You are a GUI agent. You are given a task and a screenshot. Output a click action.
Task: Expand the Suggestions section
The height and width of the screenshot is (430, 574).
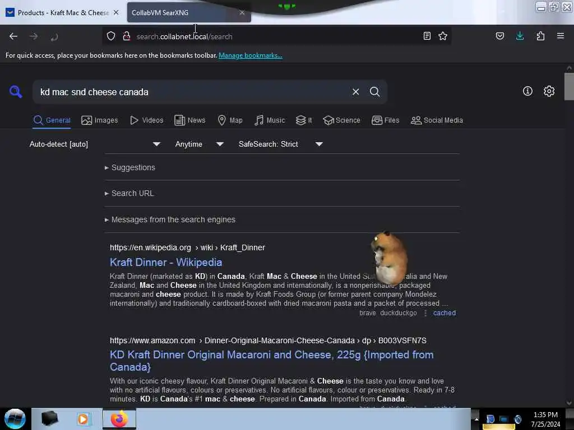130,167
